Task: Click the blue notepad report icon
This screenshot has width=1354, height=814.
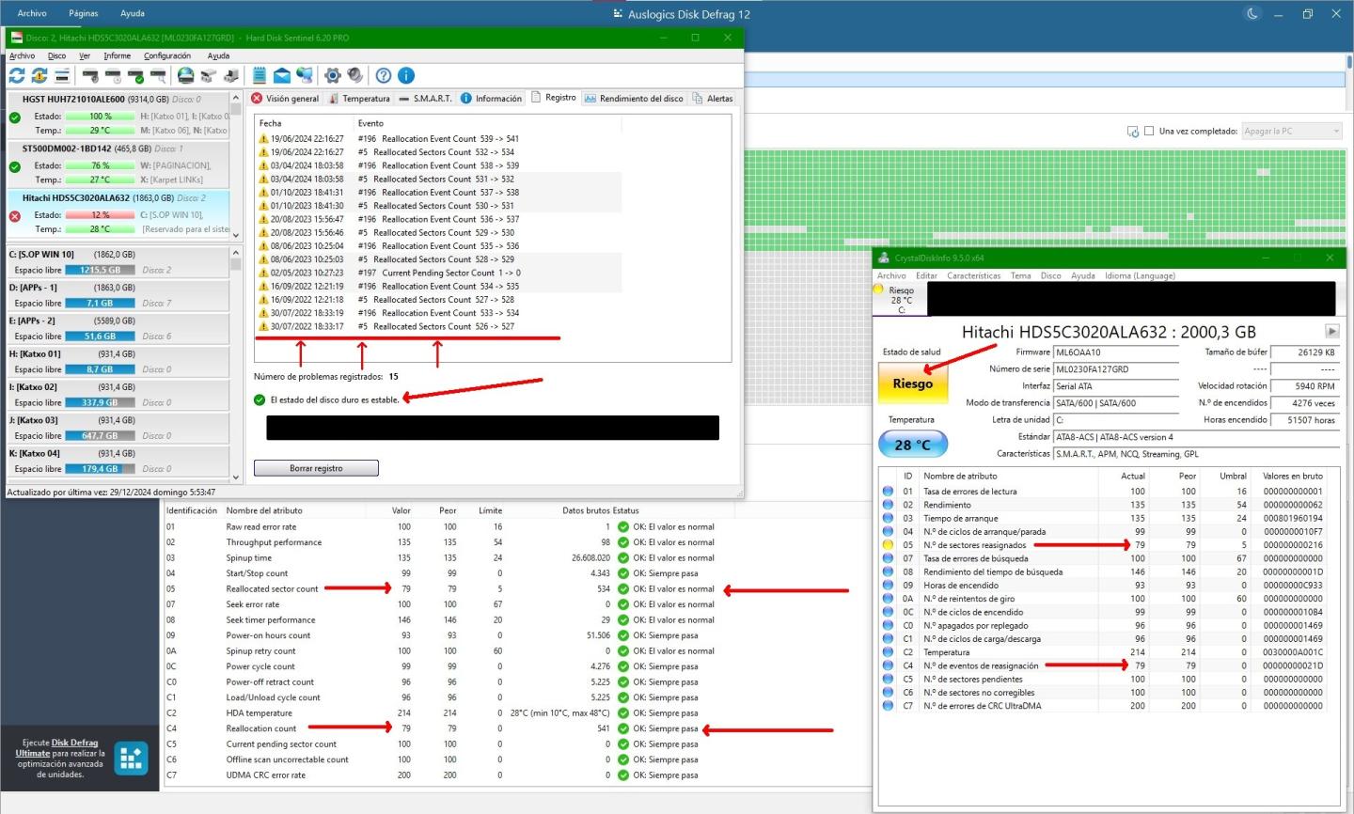Action: click(x=260, y=76)
